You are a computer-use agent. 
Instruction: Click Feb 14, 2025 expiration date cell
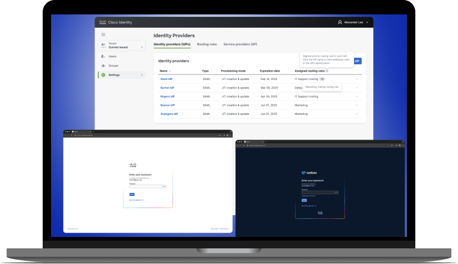pyautogui.click(x=269, y=79)
